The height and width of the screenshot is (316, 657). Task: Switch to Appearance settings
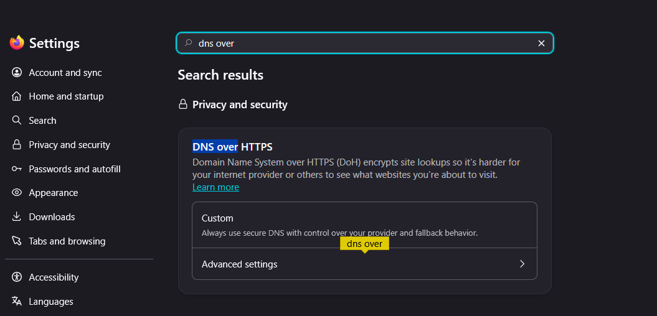53,193
